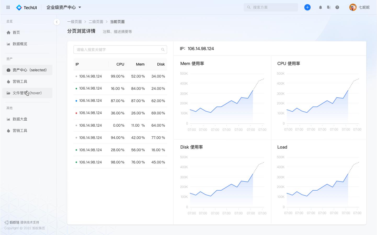377x235 pixels.
Task: Click the Disk value 69.00%
Action: click(x=158, y=113)
